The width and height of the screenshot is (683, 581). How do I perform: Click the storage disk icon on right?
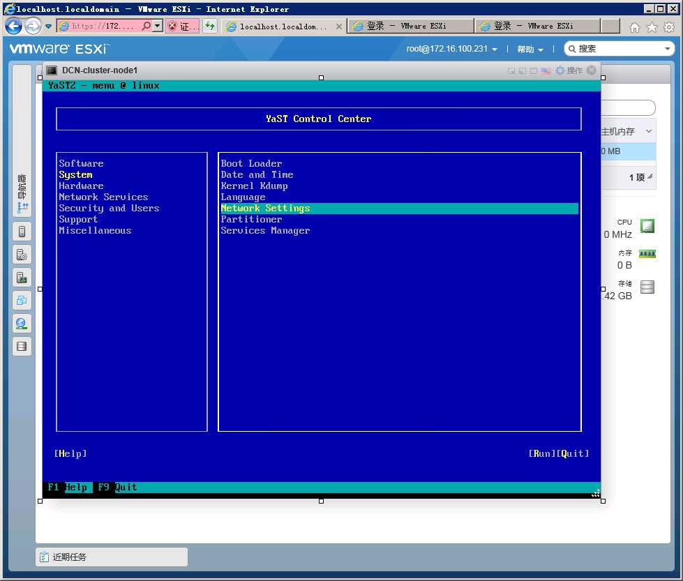click(647, 287)
